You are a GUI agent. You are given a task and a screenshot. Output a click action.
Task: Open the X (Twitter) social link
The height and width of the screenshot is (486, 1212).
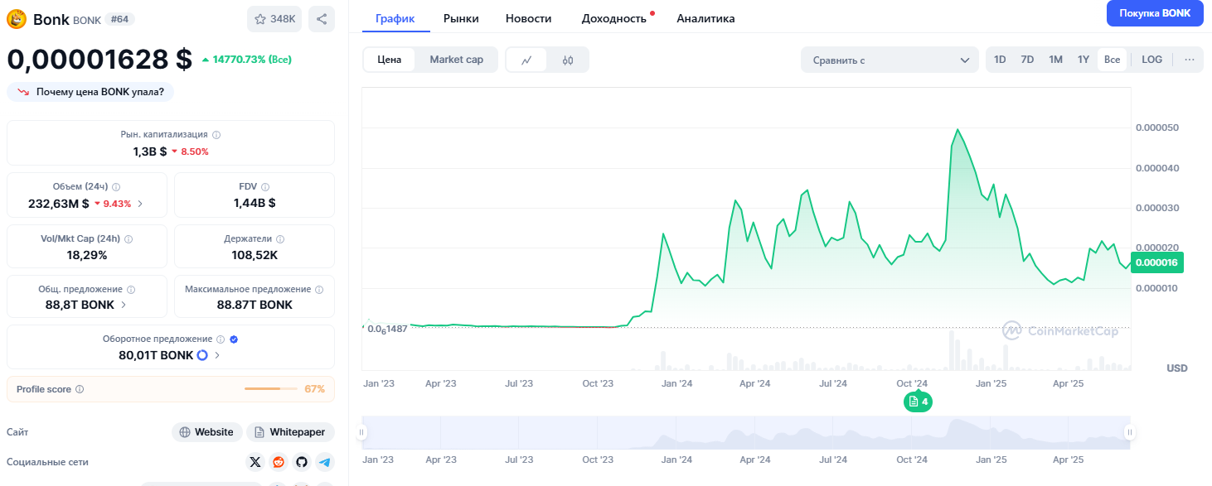tap(255, 462)
